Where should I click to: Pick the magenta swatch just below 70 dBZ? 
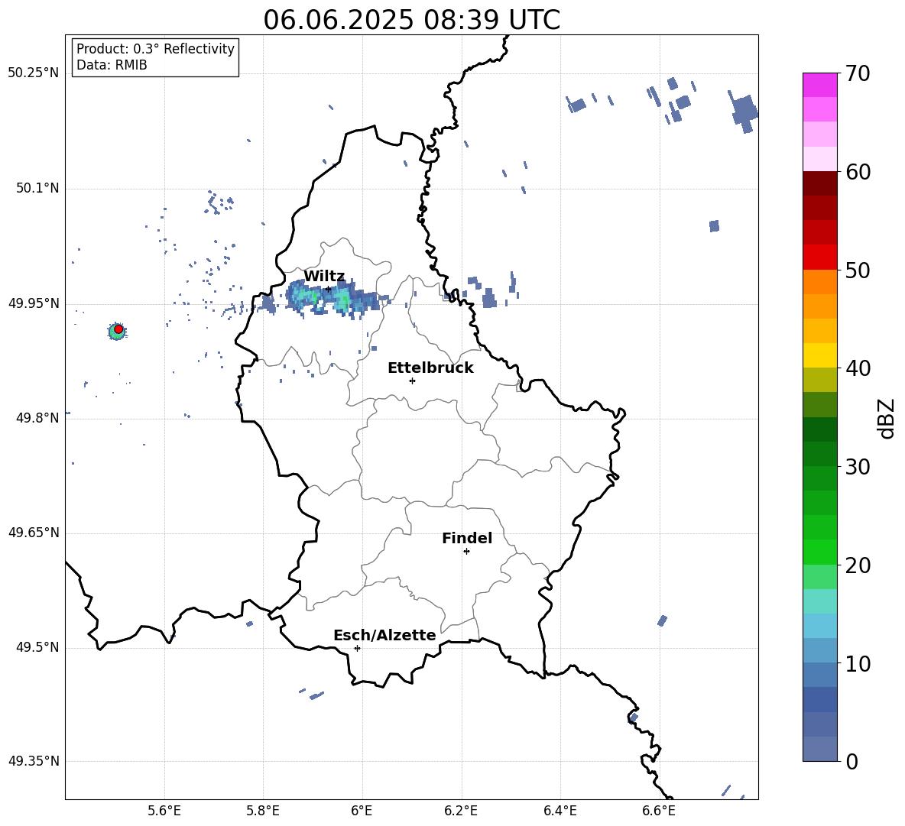(x=819, y=85)
